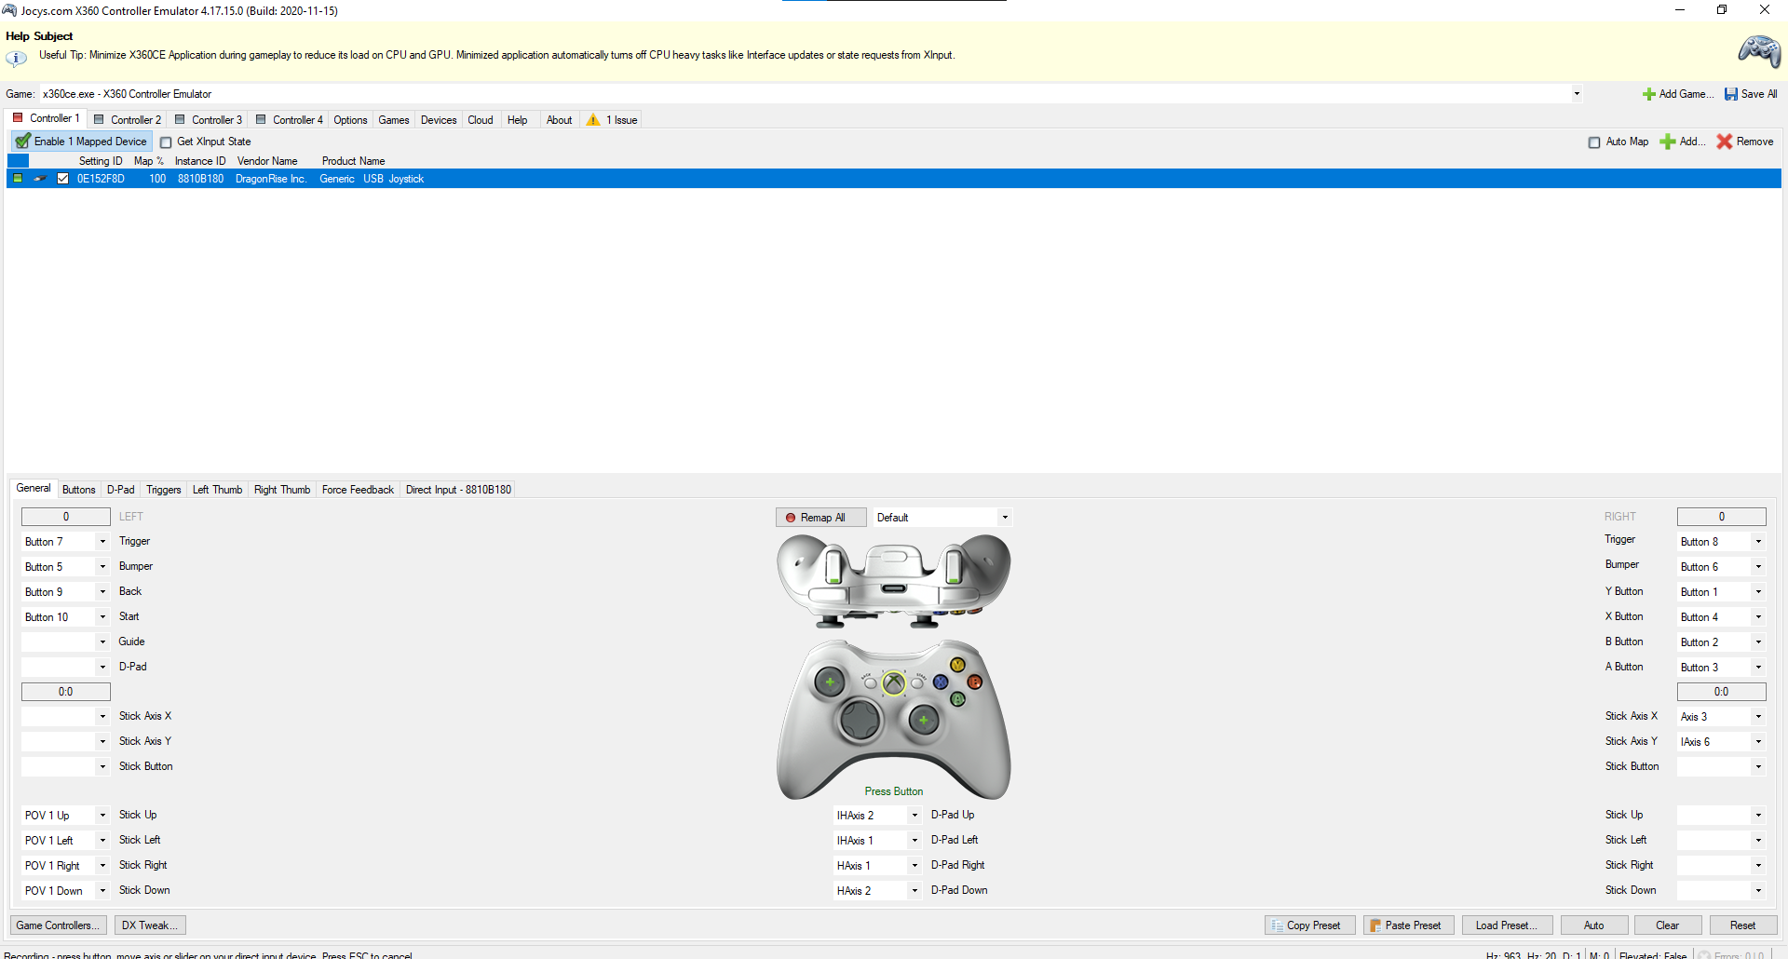Screen dimensions: 1788x959
Task: Click the right trigger value field
Action: pos(1722,517)
